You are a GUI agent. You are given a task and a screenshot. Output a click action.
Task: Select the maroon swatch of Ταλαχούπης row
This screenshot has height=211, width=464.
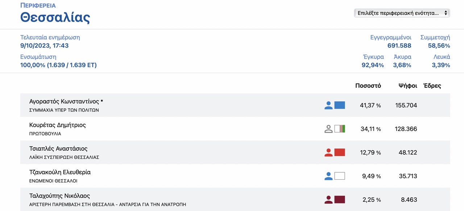click(340, 199)
